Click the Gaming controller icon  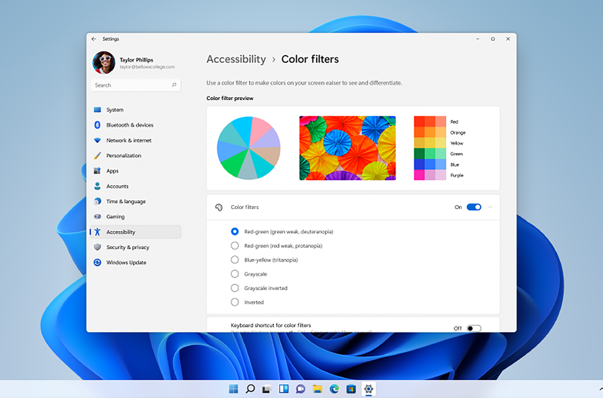(x=97, y=216)
